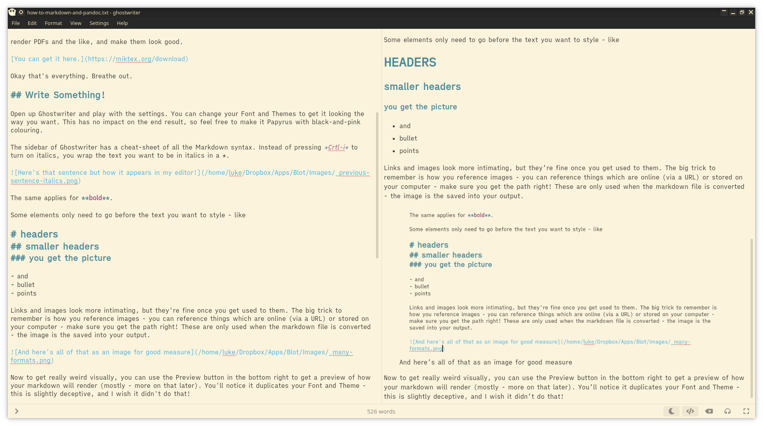Open the Help menu

[122, 23]
